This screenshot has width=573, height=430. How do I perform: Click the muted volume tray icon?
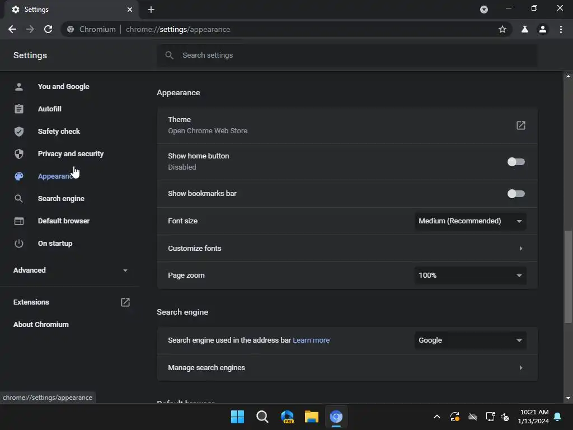[x=505, y=417]
